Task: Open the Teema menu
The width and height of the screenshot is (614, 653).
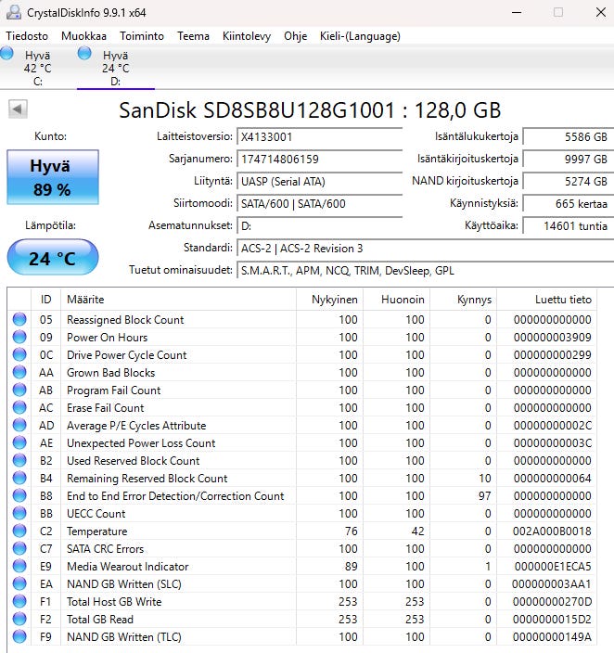Action: (193, 36)
